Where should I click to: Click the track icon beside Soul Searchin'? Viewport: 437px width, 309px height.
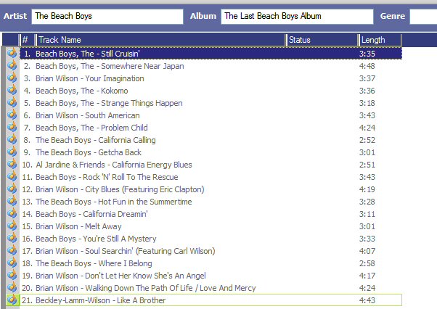12,250
